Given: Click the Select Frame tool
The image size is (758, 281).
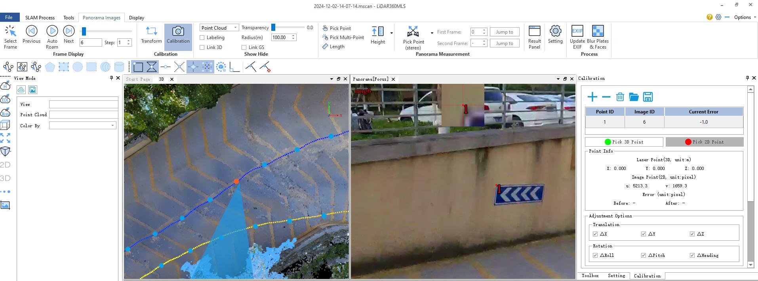Looking at the screenshot, I should click(10, 37).
